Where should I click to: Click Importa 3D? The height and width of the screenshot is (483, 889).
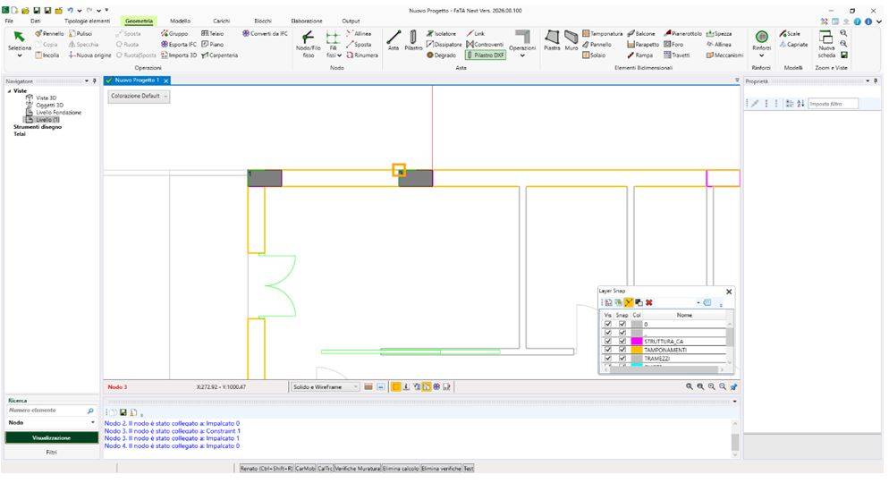[179, 55]
